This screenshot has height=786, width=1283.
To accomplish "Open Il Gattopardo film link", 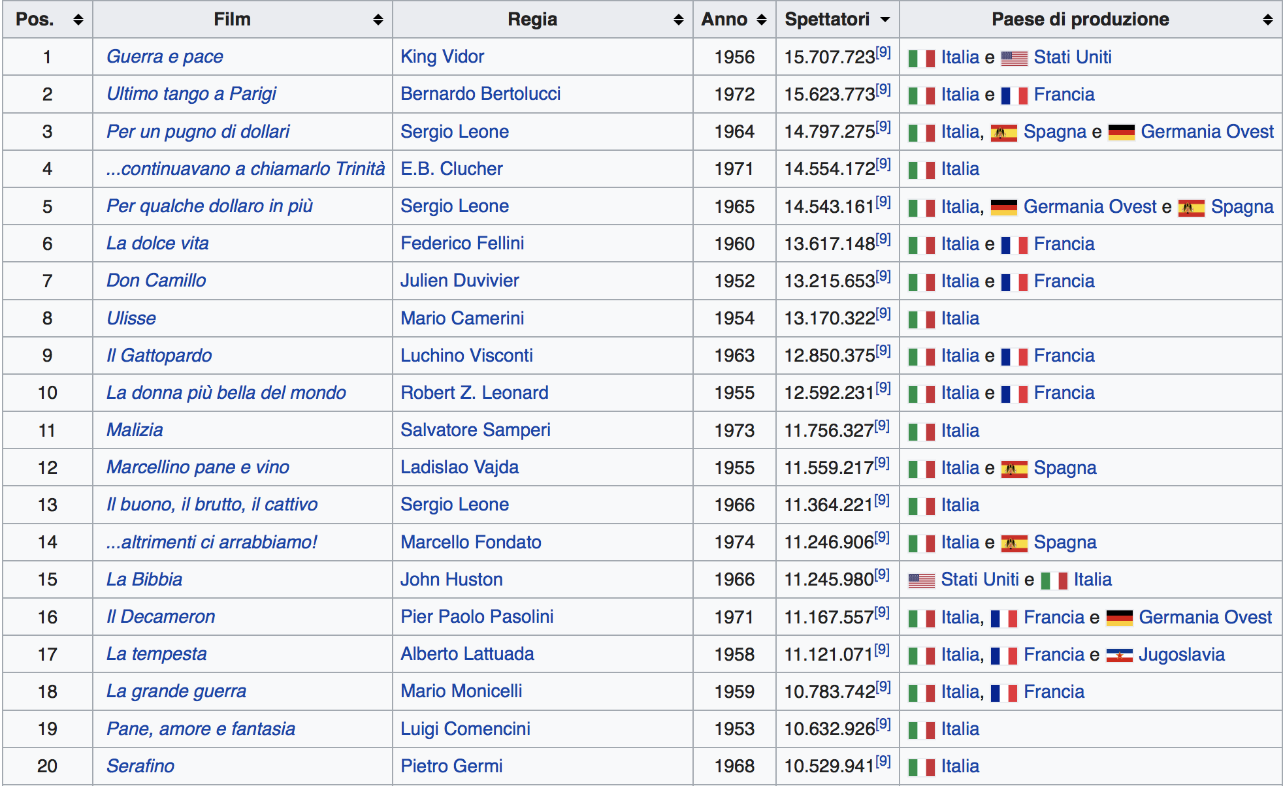I will pos(159,356).
